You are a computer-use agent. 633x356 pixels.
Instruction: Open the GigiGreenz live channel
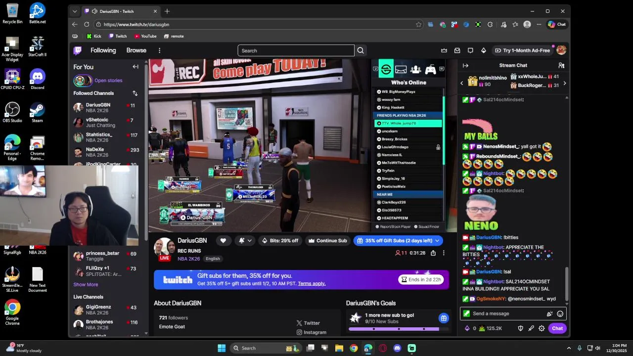[x=106, y=310]
